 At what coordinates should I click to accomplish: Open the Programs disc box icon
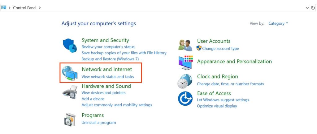70,120
